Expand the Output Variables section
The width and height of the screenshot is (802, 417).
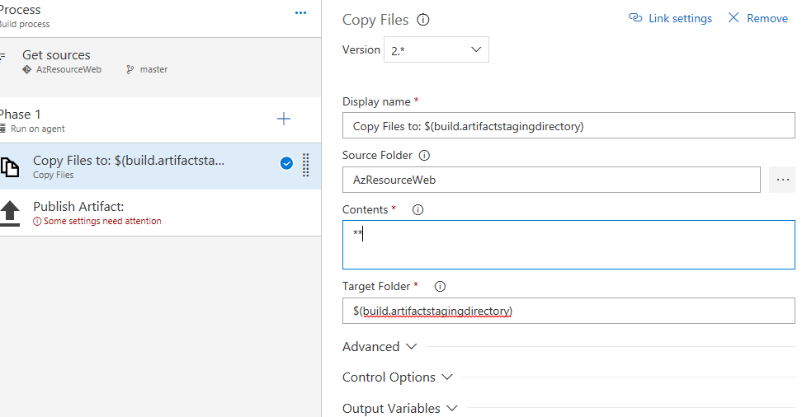click(399, 408)
